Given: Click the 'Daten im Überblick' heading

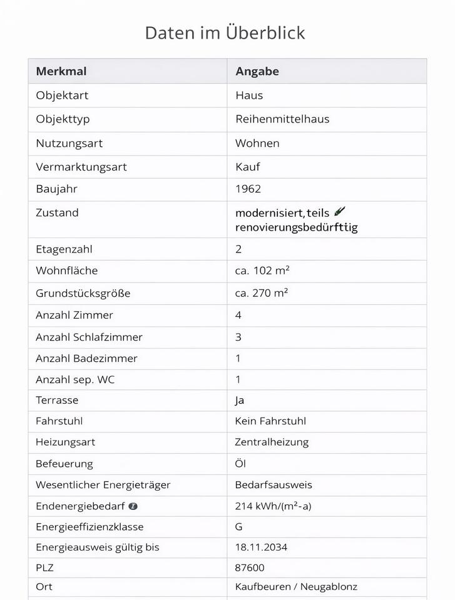Looking at the screenshot, I should point(225,32).
